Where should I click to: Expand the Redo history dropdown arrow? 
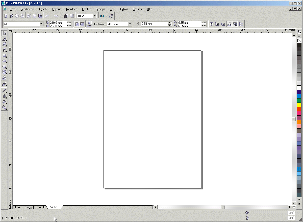click(60, 16)
